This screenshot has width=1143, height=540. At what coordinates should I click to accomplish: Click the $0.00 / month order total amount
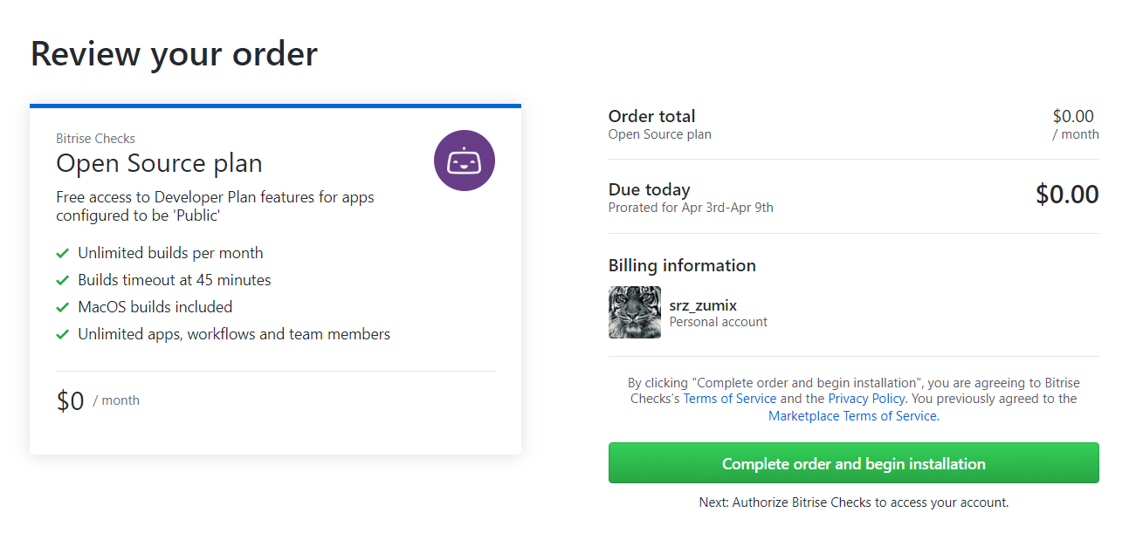pyautogui.click(x=1075, y=125)
